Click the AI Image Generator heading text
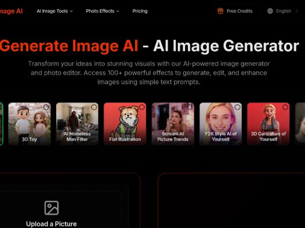 [x=226, y=46]
